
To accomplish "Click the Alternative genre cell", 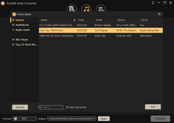I will (145, 36).
